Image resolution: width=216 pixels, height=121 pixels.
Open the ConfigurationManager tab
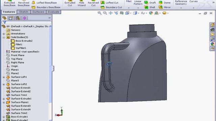(x=18, y=18)
